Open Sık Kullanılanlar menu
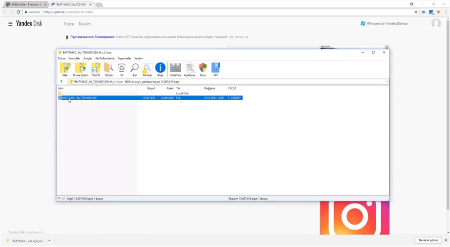The image size is (450, 247). click(105, 58)
